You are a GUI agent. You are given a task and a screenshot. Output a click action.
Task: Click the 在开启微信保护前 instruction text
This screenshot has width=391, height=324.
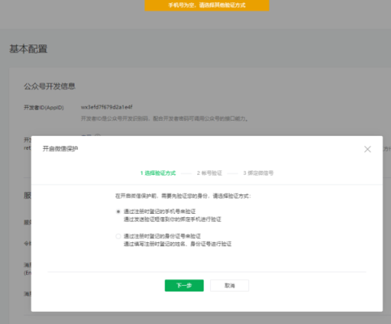(x=183, y=196)
